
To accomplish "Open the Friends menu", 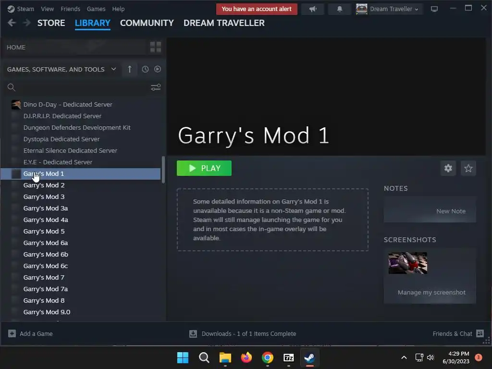I will pos(70,9).
